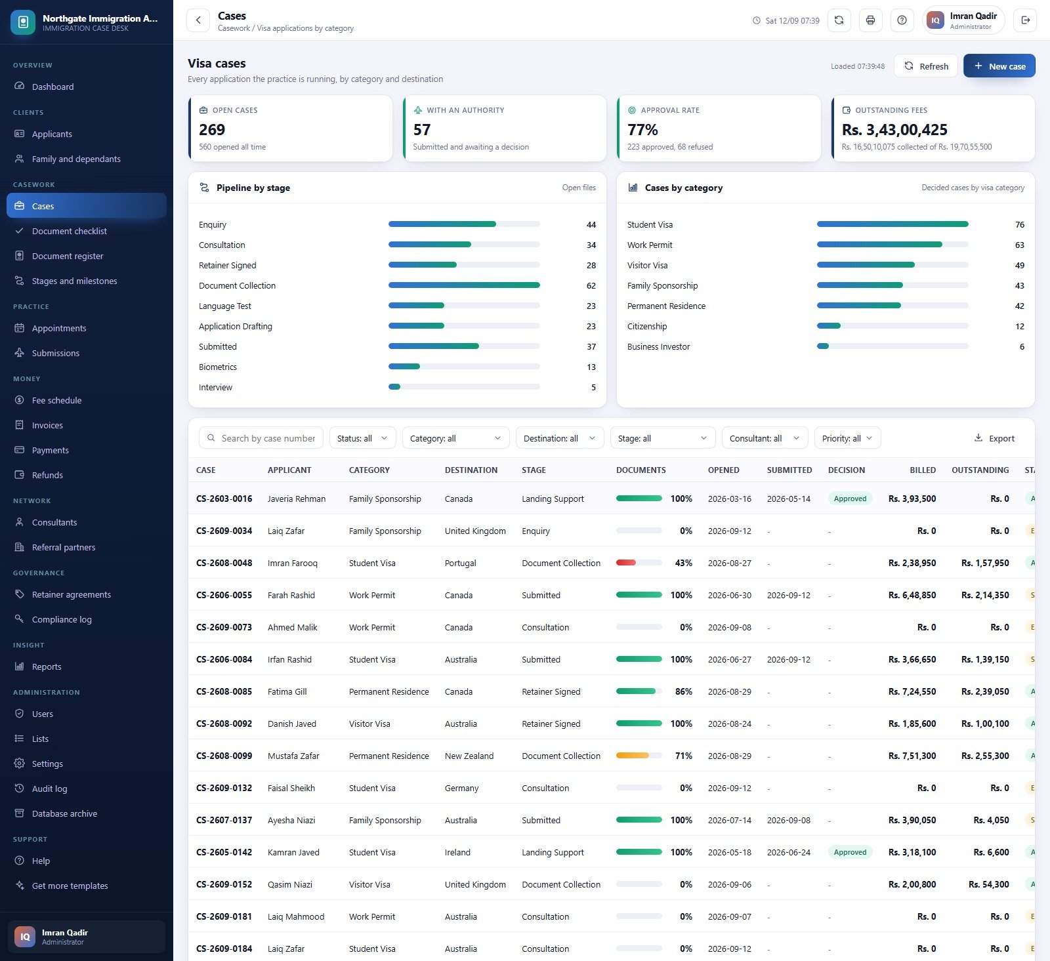The height and width of the screenshot is (961, 1050).
Task: Export the visa cases table
Action: coord(994,438)
